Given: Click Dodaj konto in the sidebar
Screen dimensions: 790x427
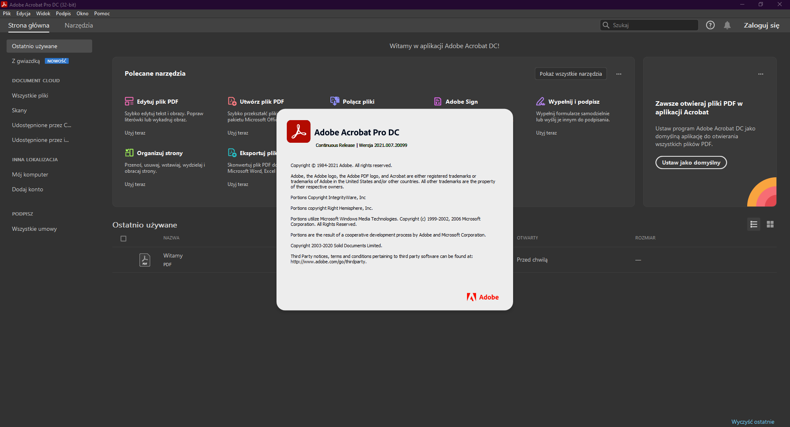Looking at the screenshot, I should 28,189.
